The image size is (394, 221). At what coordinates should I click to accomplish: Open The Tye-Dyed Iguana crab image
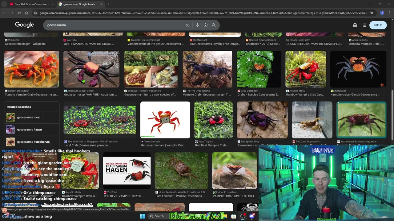pos(207,69)
